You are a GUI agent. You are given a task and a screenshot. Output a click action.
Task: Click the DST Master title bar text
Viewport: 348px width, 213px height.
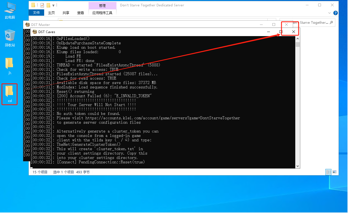pos(41,25)
